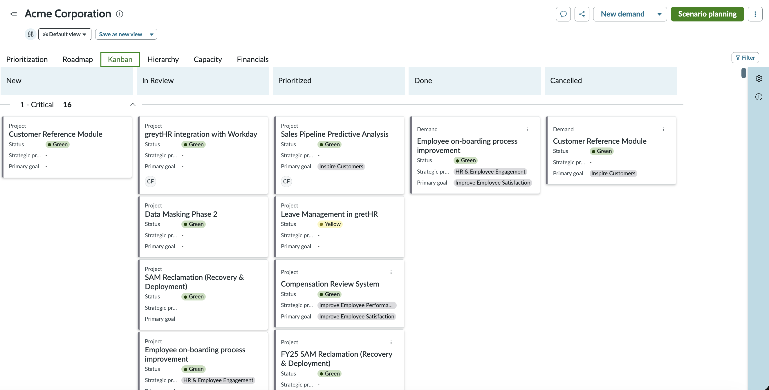Collapse the 1 - Critical swimlane
Screen dimensions: 769x390
[133, 105]
